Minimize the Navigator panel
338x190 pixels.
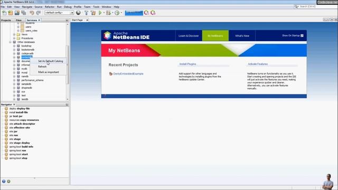pos(67,104)
